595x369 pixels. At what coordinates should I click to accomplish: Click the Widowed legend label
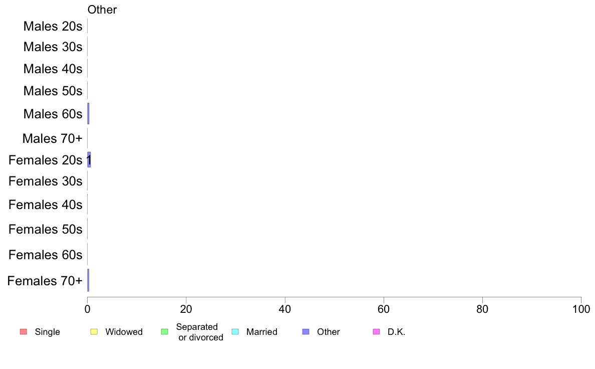(124, 332)
